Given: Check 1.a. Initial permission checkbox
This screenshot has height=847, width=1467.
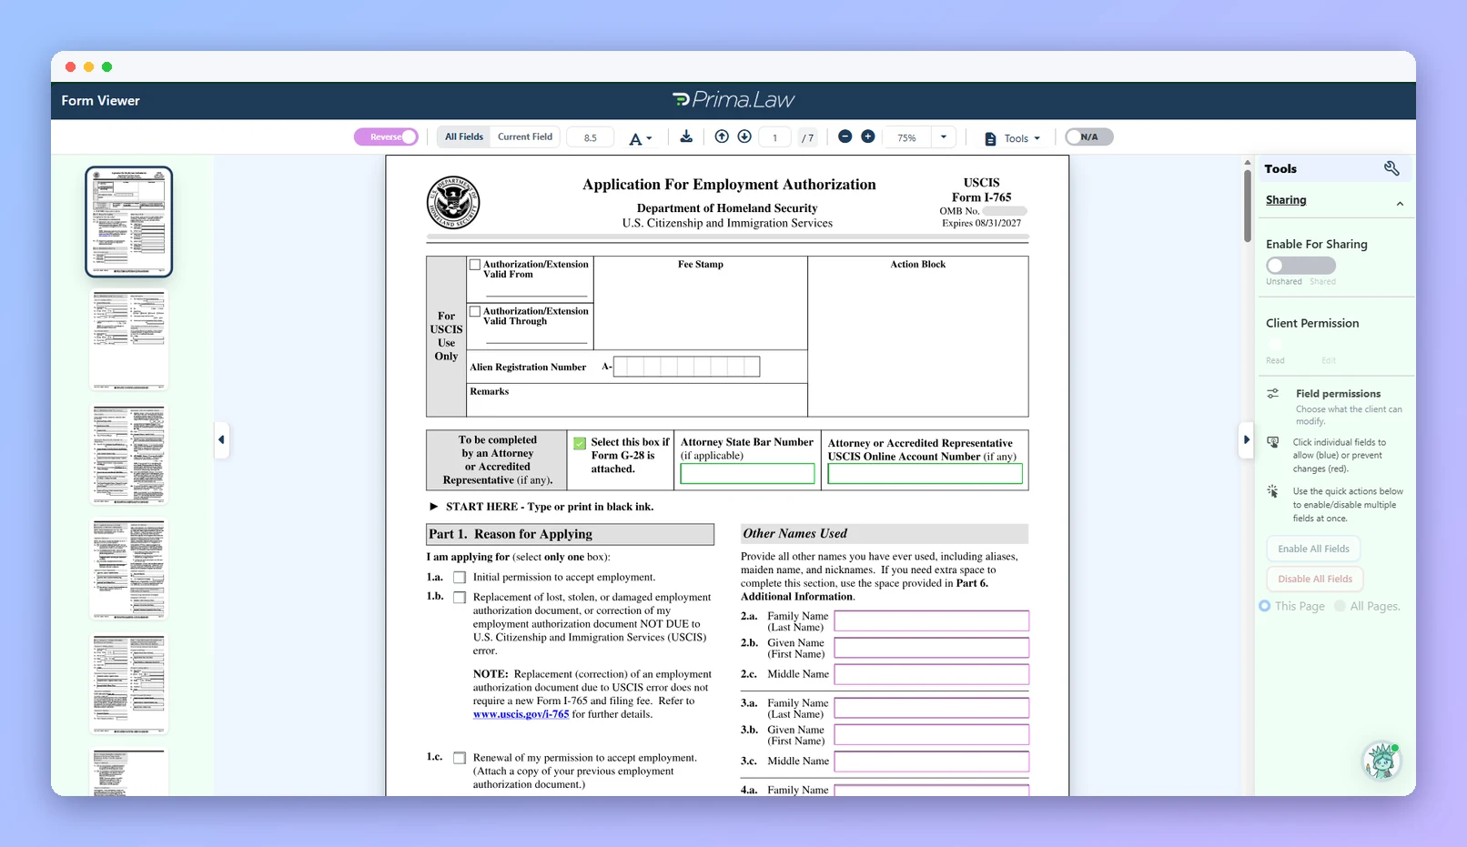Looking at the screenshot, I should pos(460,578).
